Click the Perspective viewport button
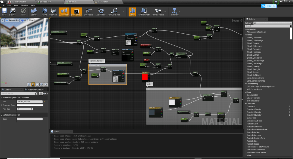 click(12, 20)
